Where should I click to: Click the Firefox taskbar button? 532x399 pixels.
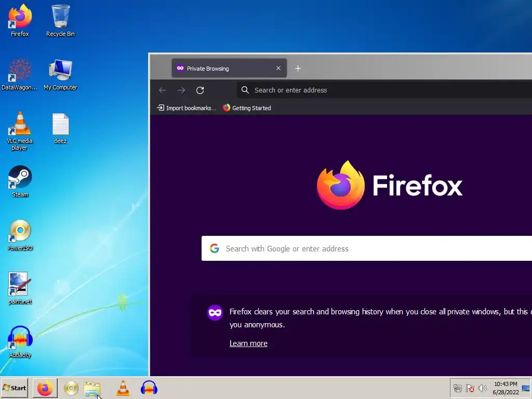[45, 388]
